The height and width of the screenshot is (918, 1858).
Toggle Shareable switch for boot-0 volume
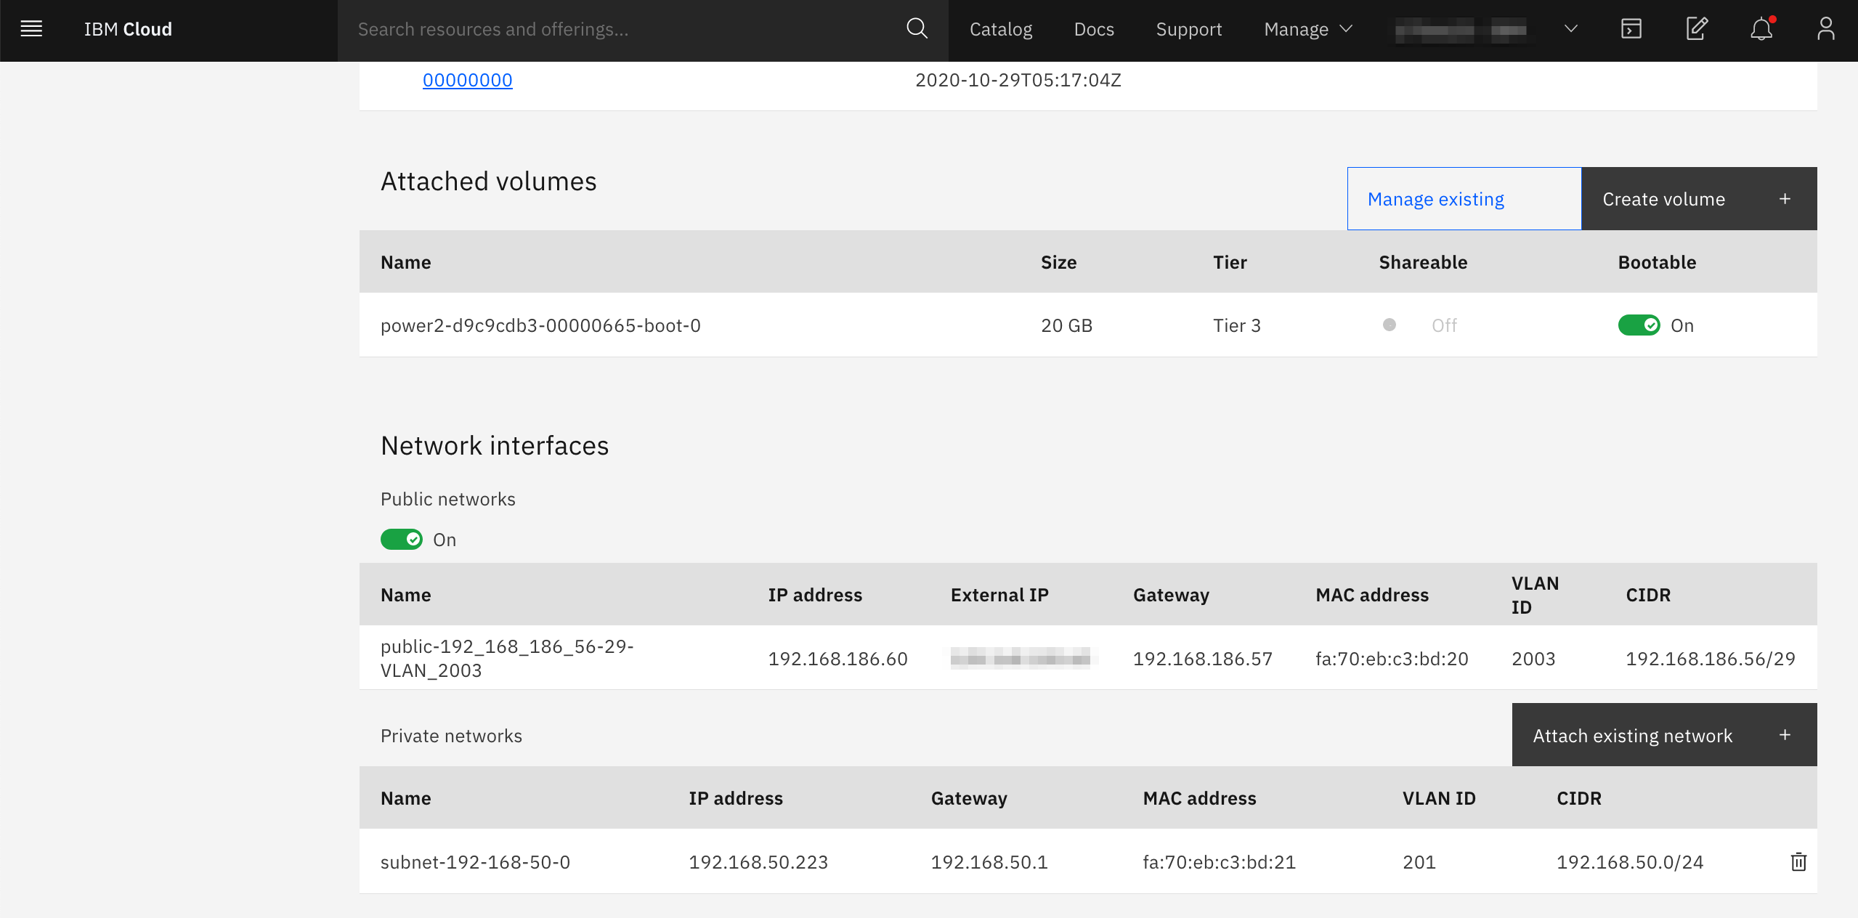coord(1390,325)
